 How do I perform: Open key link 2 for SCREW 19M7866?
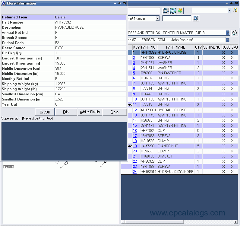point(134,58)
